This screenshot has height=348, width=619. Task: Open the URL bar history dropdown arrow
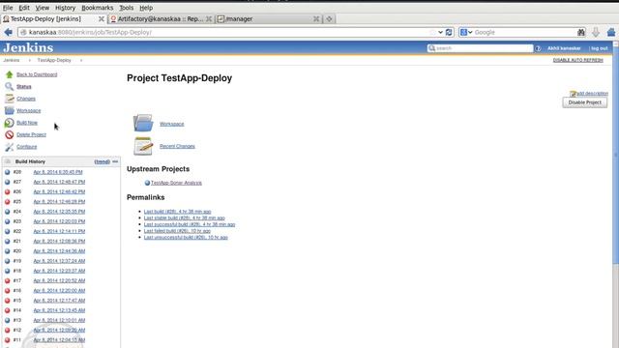(x=440, y=32)
